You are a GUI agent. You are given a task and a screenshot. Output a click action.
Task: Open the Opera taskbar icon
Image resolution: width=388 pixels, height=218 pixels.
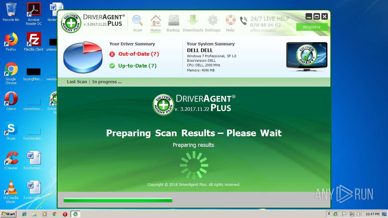(x=65, y=214)
